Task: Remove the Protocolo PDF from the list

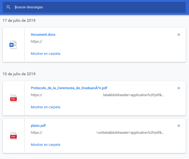Action: tap(179, 88)
